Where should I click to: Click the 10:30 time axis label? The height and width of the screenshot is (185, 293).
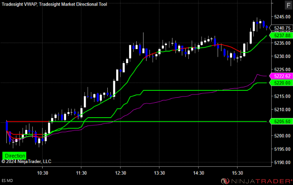pos(43,173)
